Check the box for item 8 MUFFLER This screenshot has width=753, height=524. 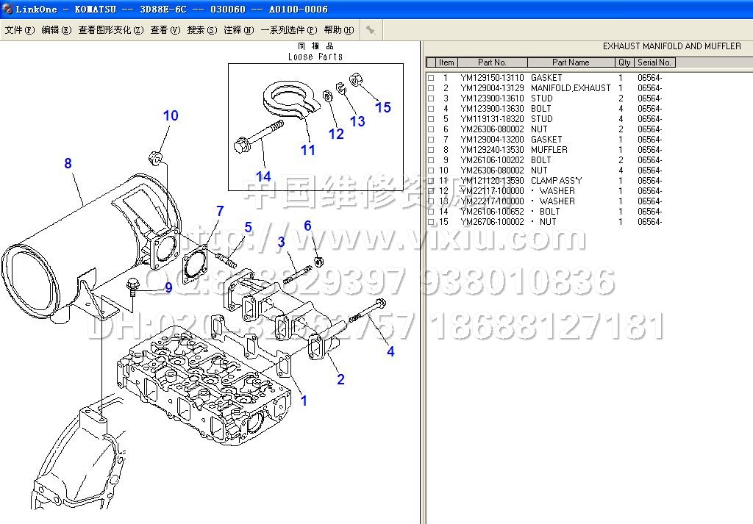(x=431, y=150)
